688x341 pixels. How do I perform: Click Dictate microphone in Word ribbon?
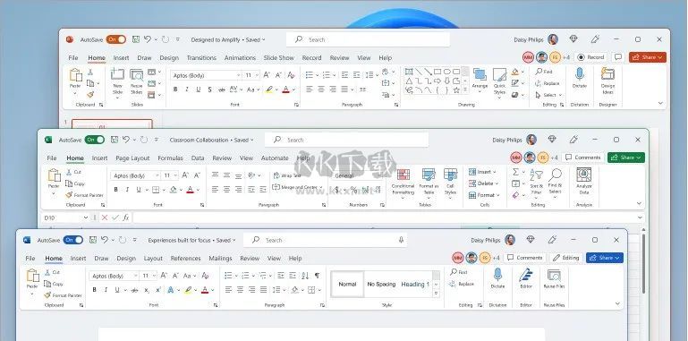(x=497, y=275)
